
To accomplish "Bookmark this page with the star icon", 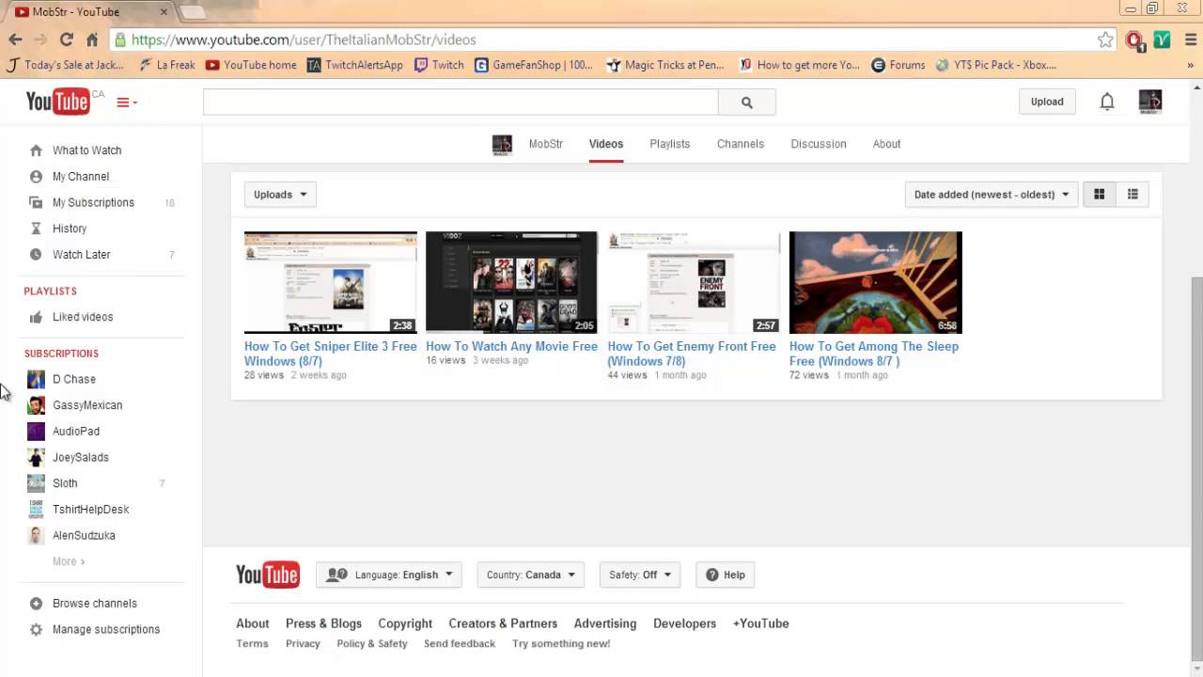I will (x=1105, y=39).
